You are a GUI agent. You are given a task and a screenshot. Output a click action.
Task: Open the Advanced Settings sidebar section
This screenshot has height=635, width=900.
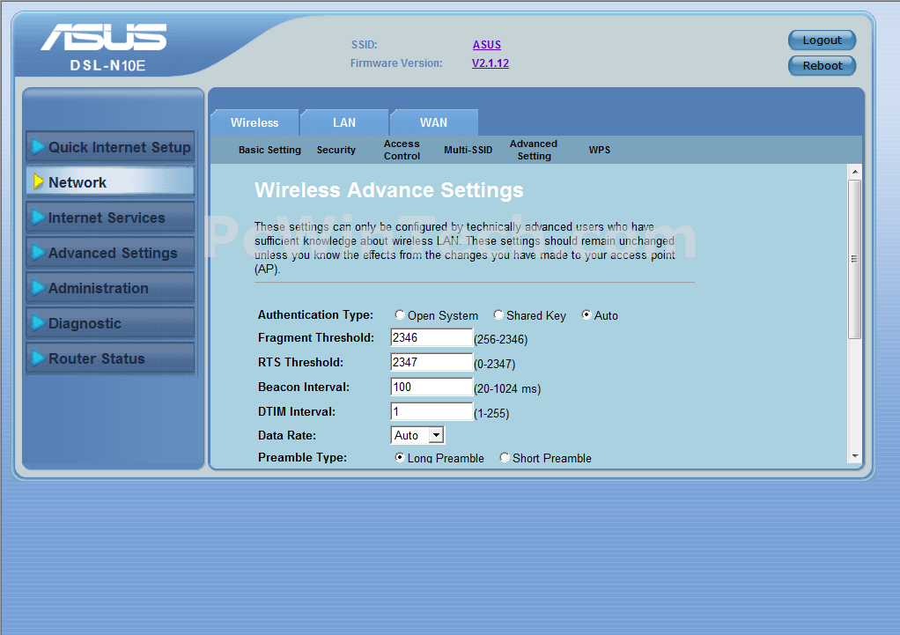(x=110, y=253)
